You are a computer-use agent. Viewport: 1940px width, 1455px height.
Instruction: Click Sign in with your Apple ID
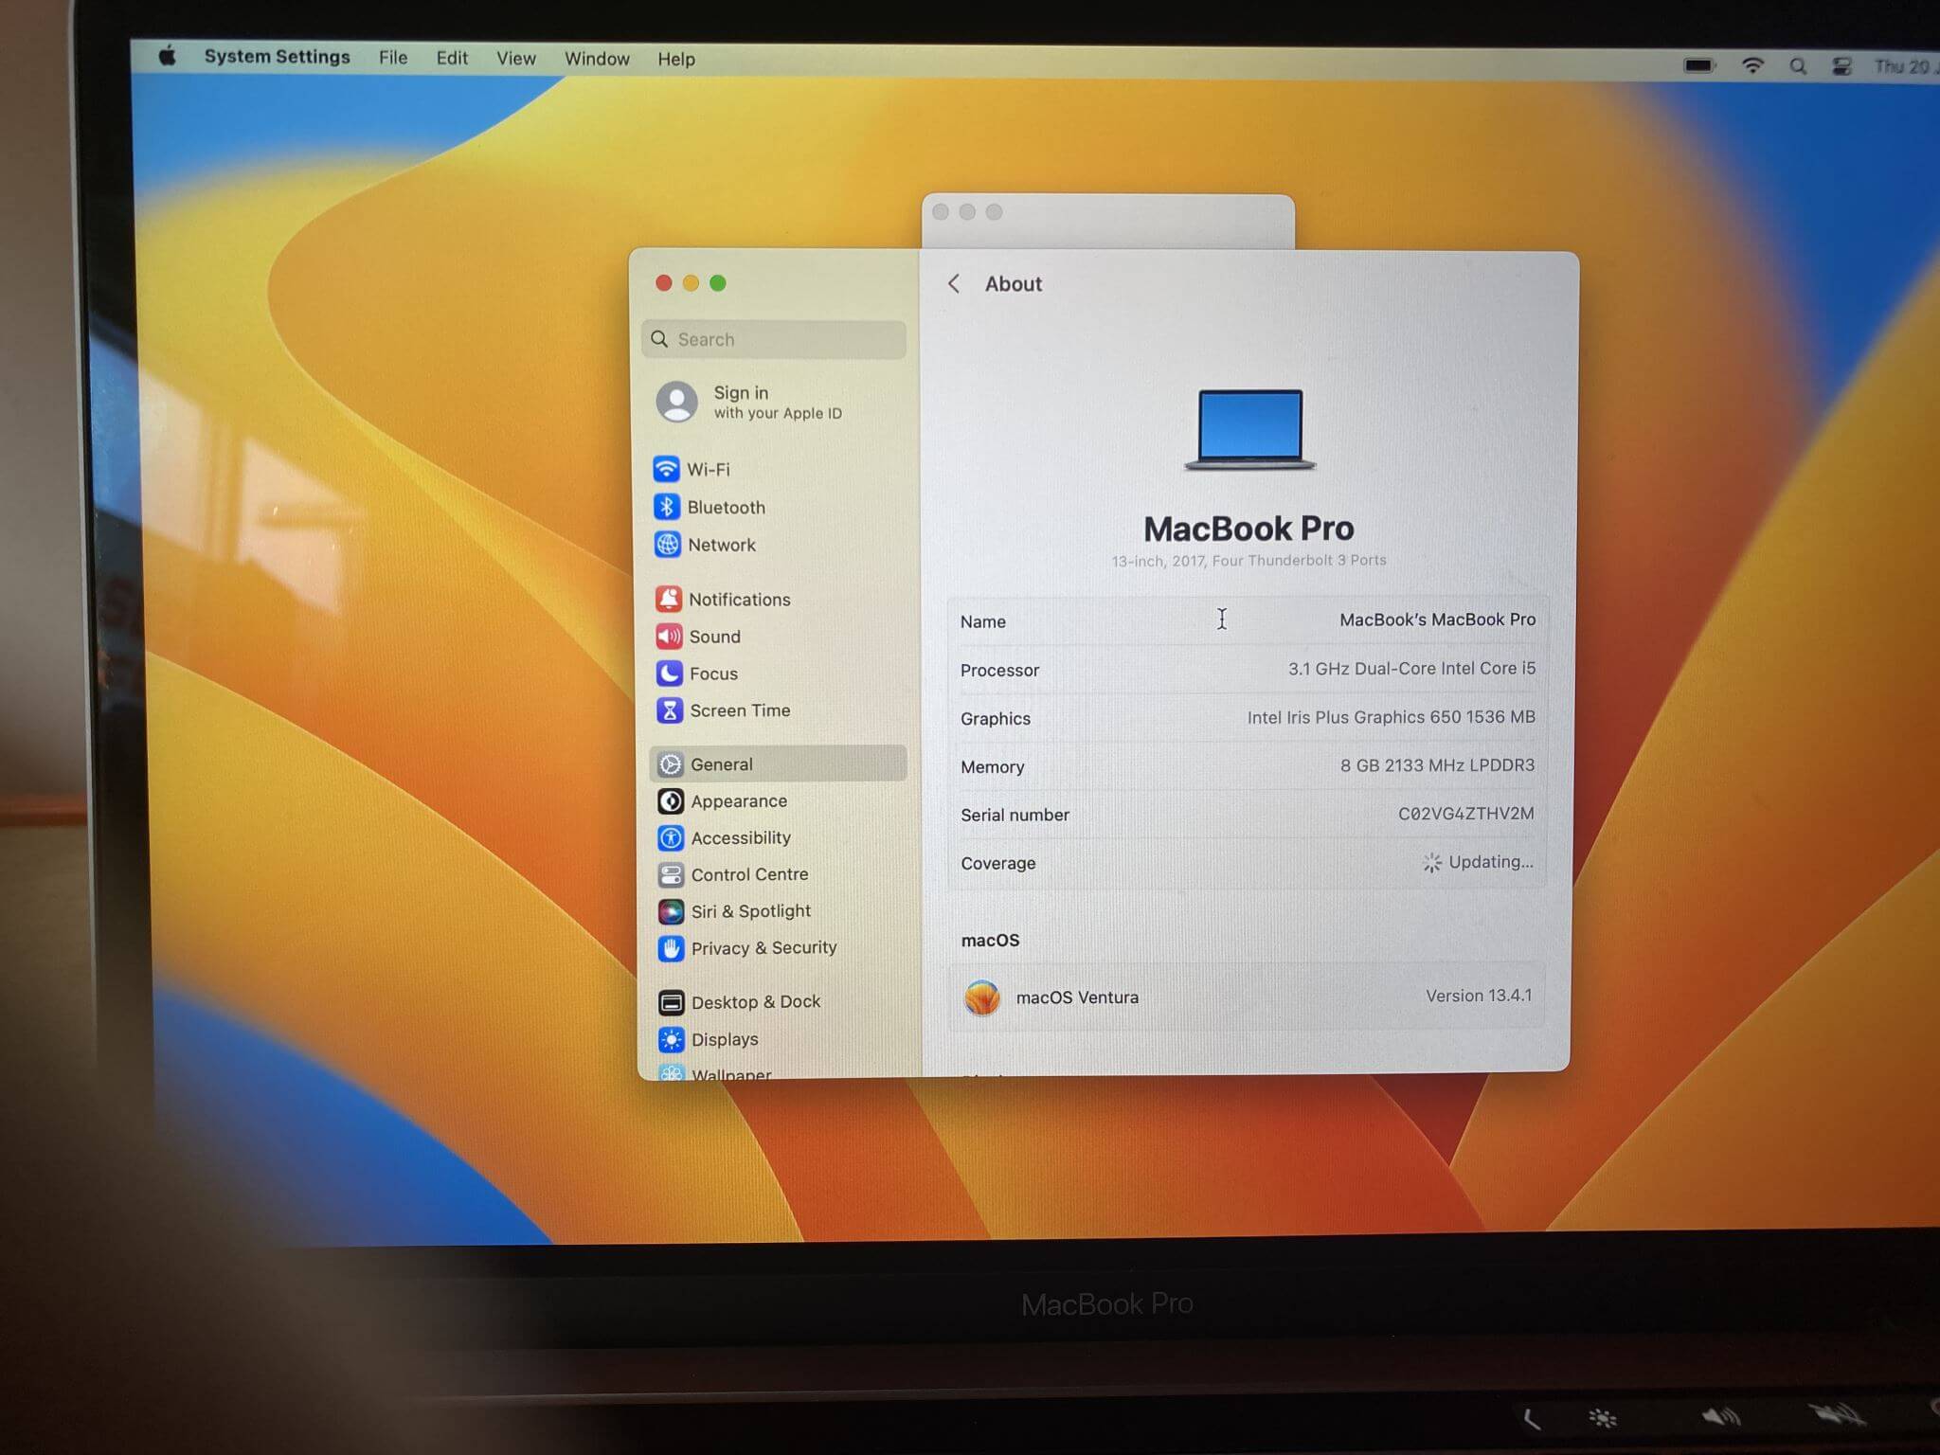[x=777, y=402]
